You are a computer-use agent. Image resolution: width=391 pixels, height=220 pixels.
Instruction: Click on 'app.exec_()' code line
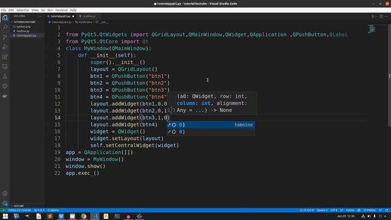(82, 173)
